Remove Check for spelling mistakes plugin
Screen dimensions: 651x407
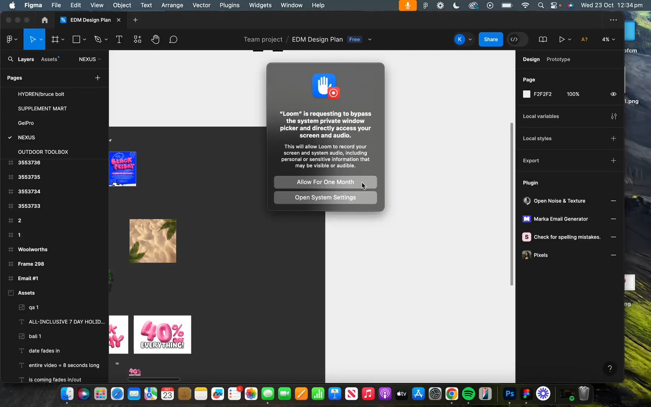click(x=613, y=237)
